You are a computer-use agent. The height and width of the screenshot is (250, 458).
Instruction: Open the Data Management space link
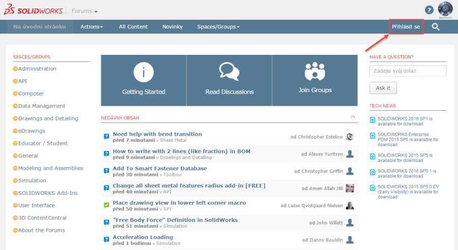pyautogui.click(x=42, y=106)
